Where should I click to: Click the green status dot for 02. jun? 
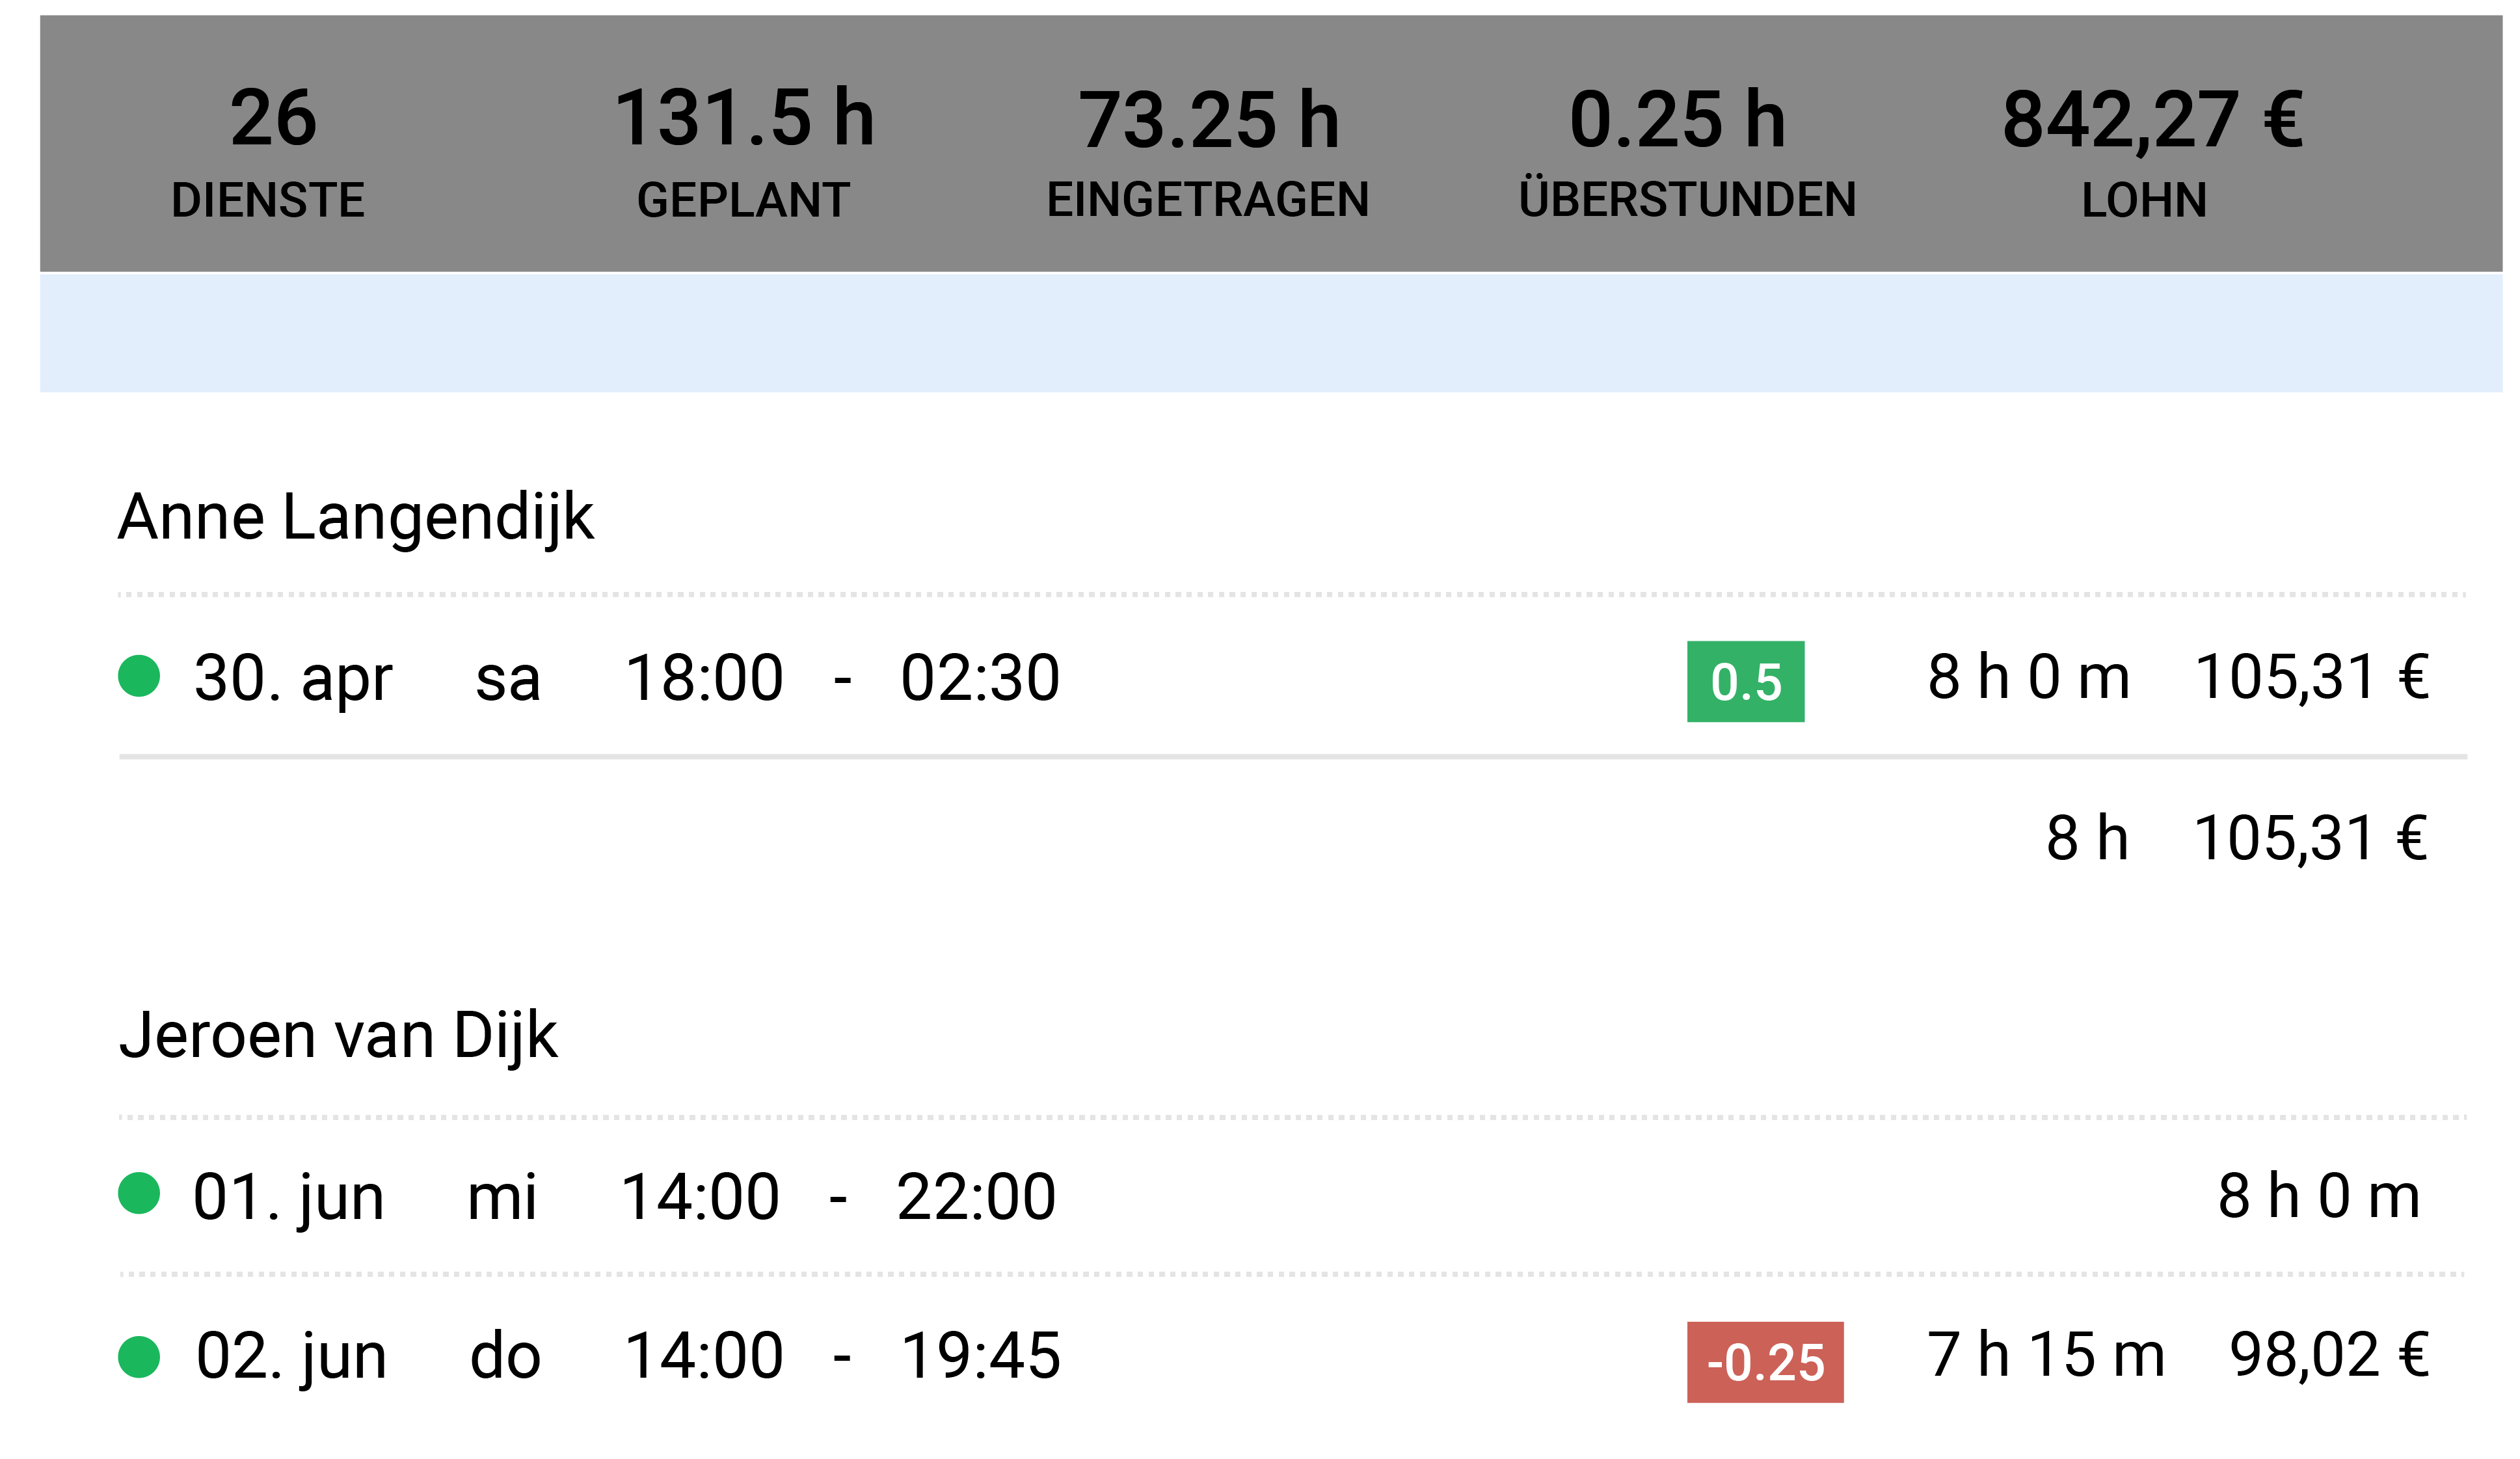point(139,1357)
